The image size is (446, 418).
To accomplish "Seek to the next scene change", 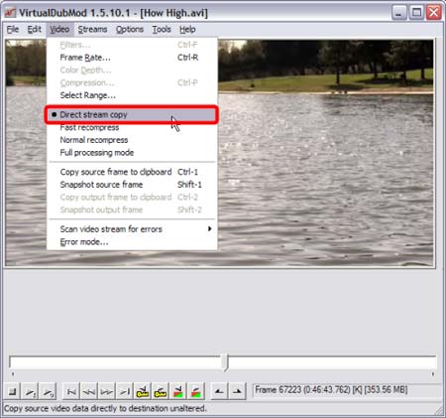I will [x=196, y=392].
